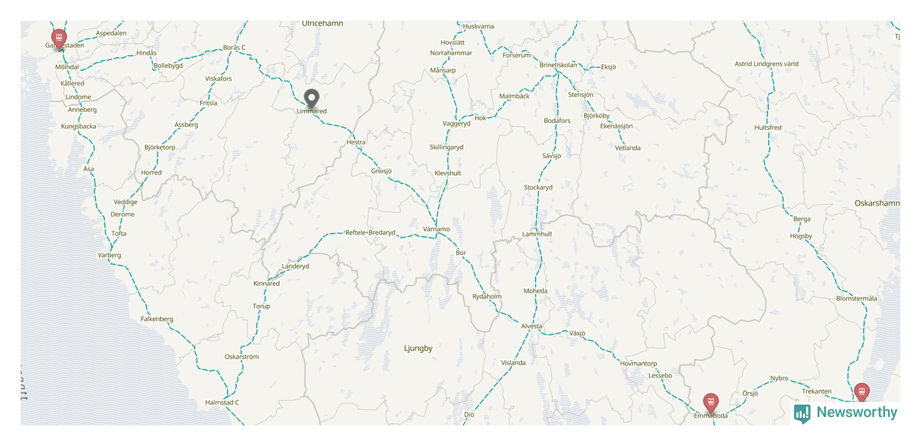Select the Ulricehamn town label
The width and height of the screenshot is (921, 446).
tap(322, 23)
